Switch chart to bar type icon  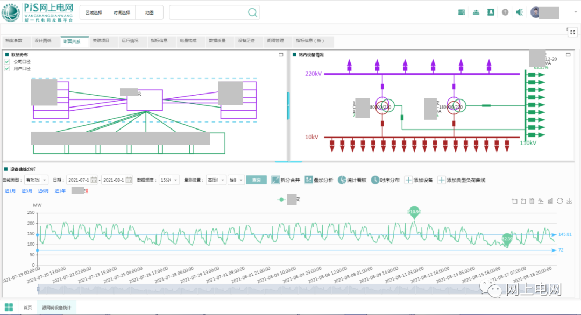coord(550,201)
